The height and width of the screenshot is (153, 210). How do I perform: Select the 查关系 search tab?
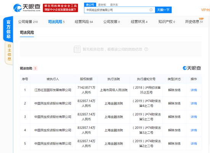(x=114, y=5)
